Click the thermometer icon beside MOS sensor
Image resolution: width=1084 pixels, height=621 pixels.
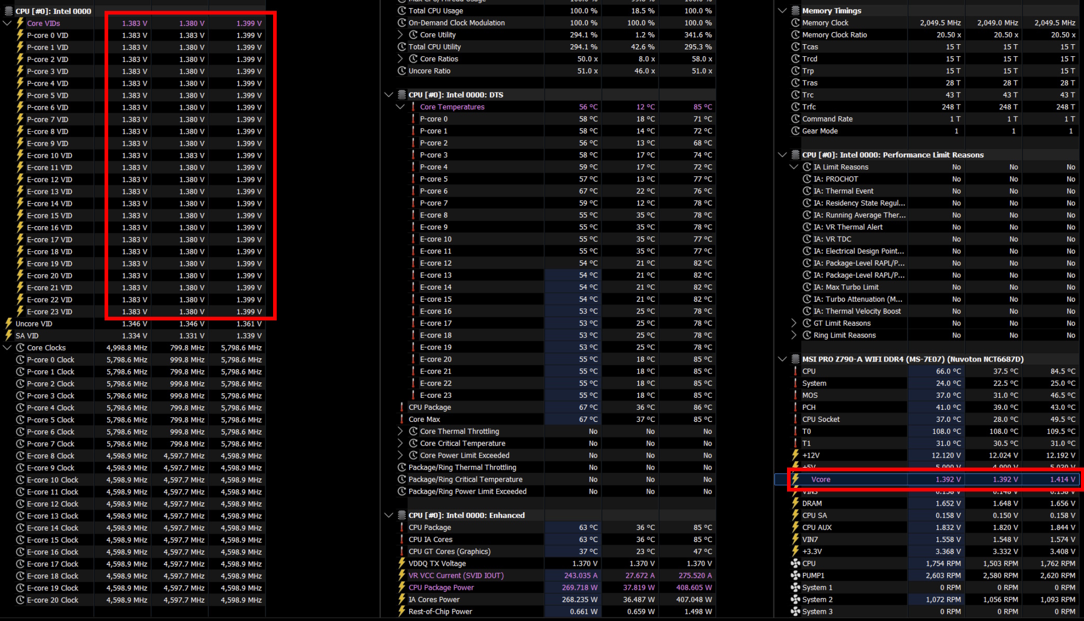coord(795,395)
